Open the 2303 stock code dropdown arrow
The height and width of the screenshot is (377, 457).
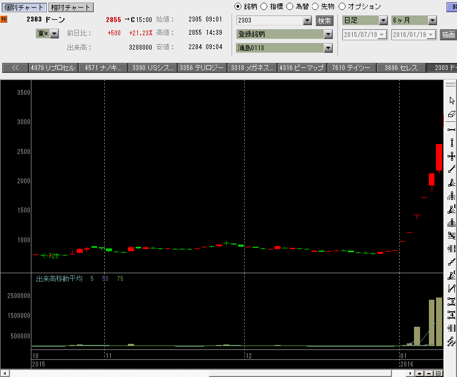point(307,20)
